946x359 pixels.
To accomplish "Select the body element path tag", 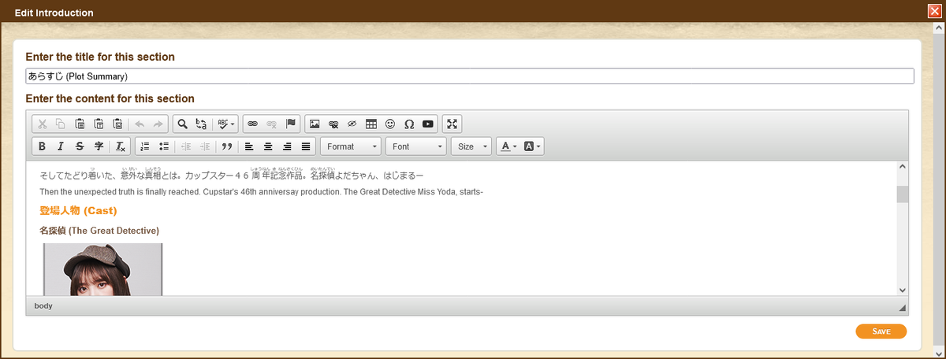I will coord(43,305).
